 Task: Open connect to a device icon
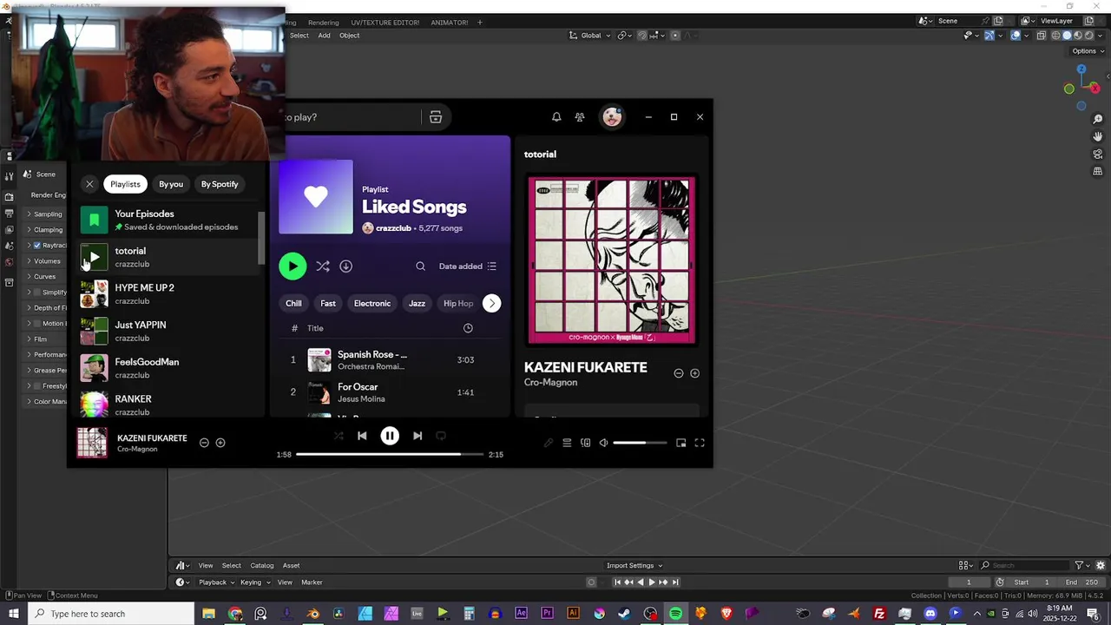point(585,443)
